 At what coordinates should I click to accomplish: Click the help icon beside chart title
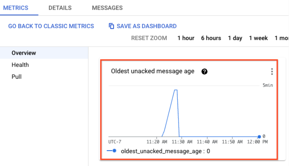204,71
